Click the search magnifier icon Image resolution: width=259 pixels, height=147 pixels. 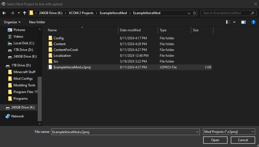253,13
